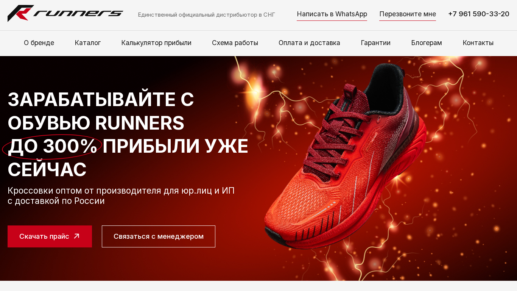Click the ДО 300% circled highlight text
517x291 pixels.
coord(52,146)
